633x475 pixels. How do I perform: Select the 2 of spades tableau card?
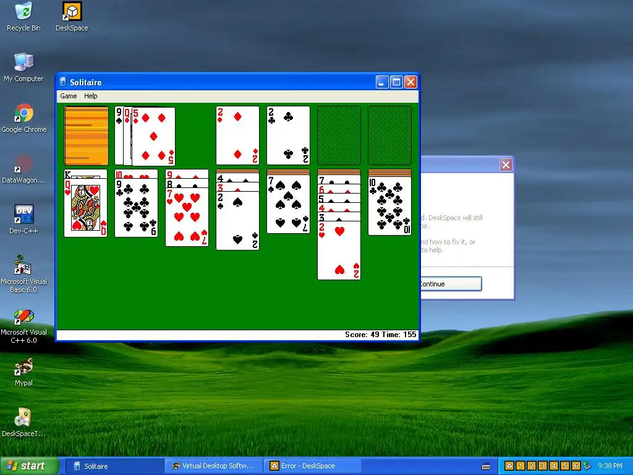click(238, 221)
